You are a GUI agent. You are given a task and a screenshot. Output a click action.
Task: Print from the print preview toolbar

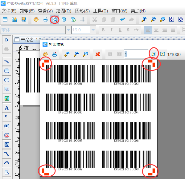click(x=55, y=54)
